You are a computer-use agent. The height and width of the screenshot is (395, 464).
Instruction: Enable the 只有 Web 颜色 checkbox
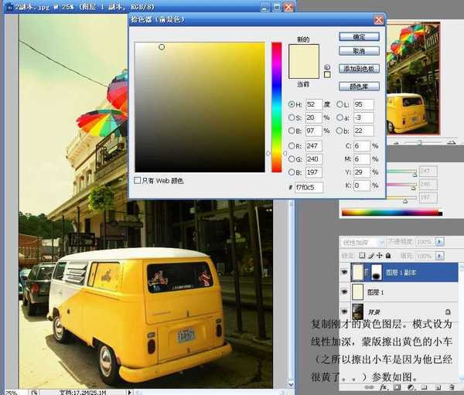click(x=138, y=180)
